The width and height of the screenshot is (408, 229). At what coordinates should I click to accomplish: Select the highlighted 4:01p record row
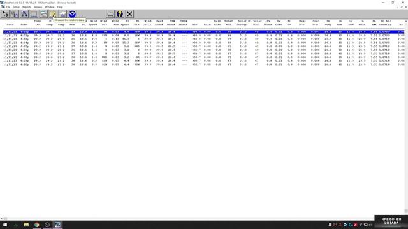[204, 32]
